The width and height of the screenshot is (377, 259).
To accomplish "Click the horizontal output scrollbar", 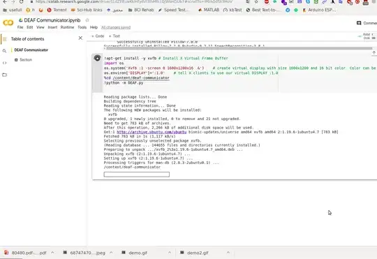I will [x=239, y=48].
